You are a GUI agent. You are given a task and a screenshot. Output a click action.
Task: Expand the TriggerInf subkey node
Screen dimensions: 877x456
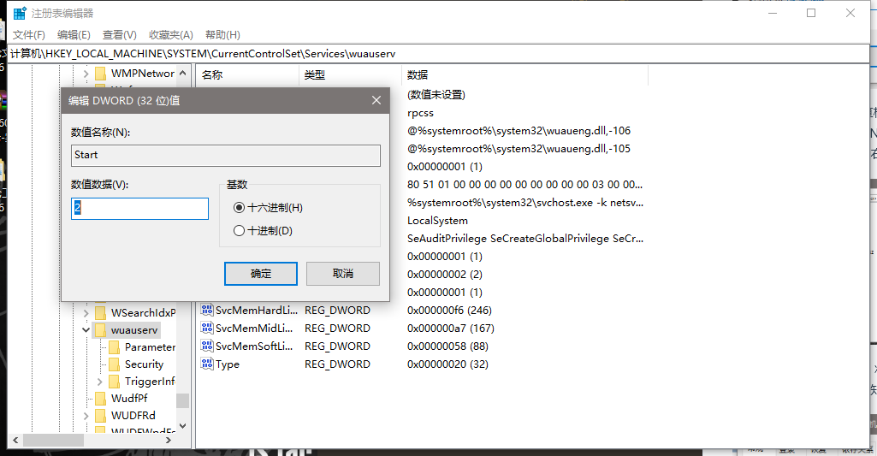click(99, 381)
